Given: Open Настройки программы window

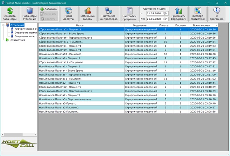Looking at the screenshot, I should point(129,14).
